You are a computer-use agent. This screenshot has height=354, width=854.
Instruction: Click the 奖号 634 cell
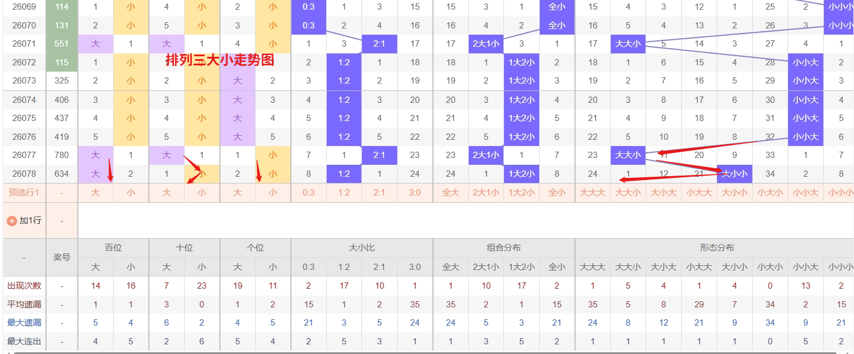(61, 174)
